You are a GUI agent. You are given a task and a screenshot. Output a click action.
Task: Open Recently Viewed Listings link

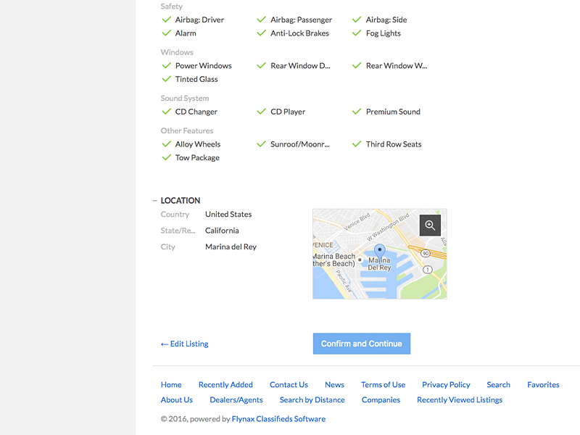pyautogui.click(x=460, y=400)
